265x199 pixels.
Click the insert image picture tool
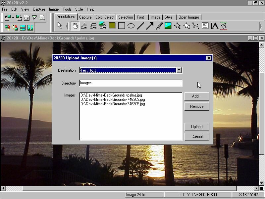168,26
